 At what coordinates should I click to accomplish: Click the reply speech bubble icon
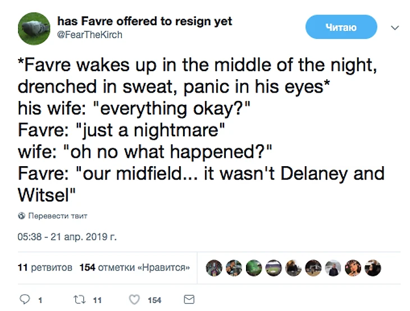pos(25,300)
